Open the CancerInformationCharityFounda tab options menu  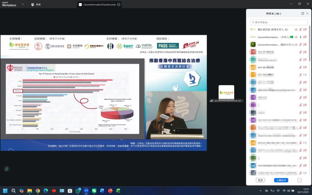(x=119, y=5)
